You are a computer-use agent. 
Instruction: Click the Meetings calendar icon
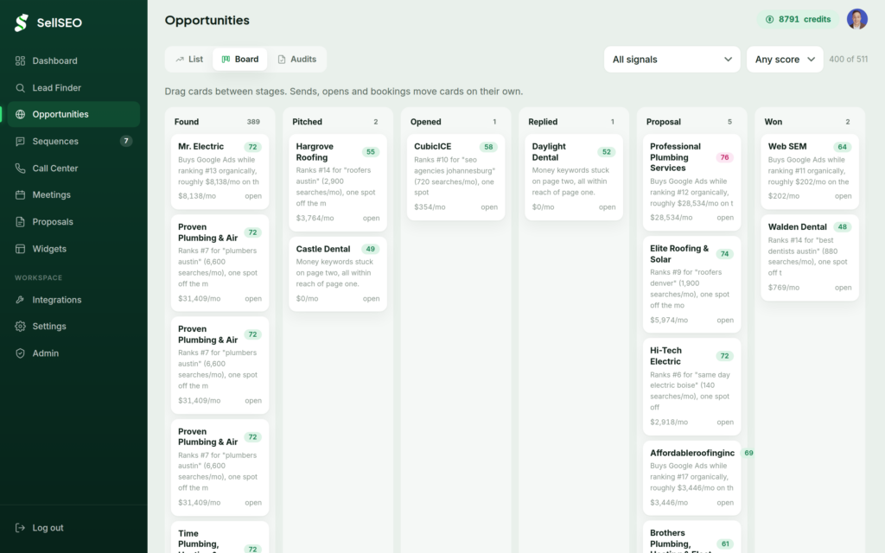(21, 195)
